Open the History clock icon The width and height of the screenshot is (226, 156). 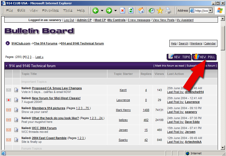click(151, 11)
